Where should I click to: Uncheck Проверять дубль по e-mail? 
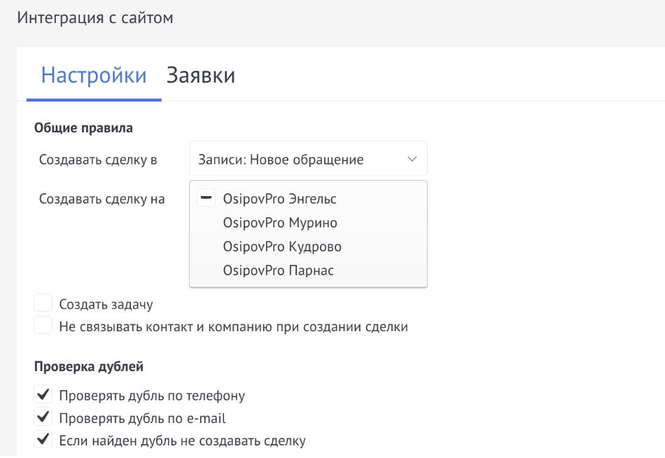pos(43,418)
